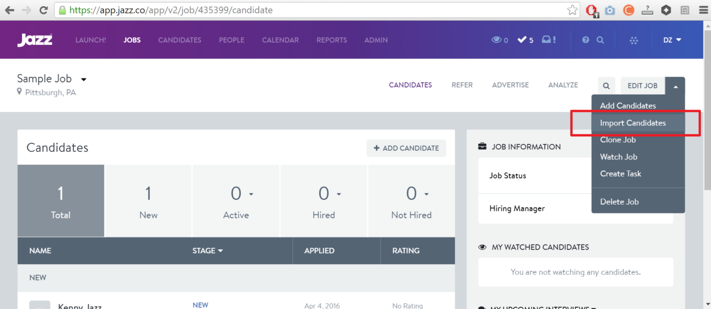
Task: Select Import Candidates from the menu
Action: tap(633, 123)
